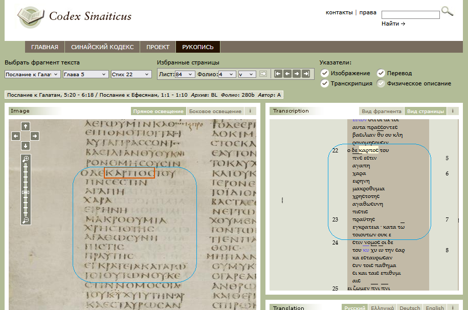Viewport: 468px width, 310px height.
Task: Open the Стих 22 verse dropdown
Action: (131, 75)
